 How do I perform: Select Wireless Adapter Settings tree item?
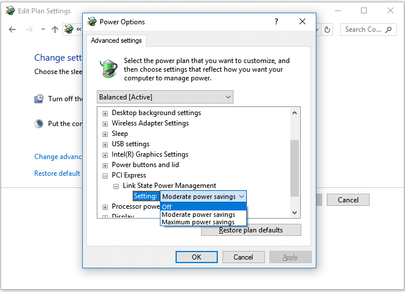(x=150, y=123)
